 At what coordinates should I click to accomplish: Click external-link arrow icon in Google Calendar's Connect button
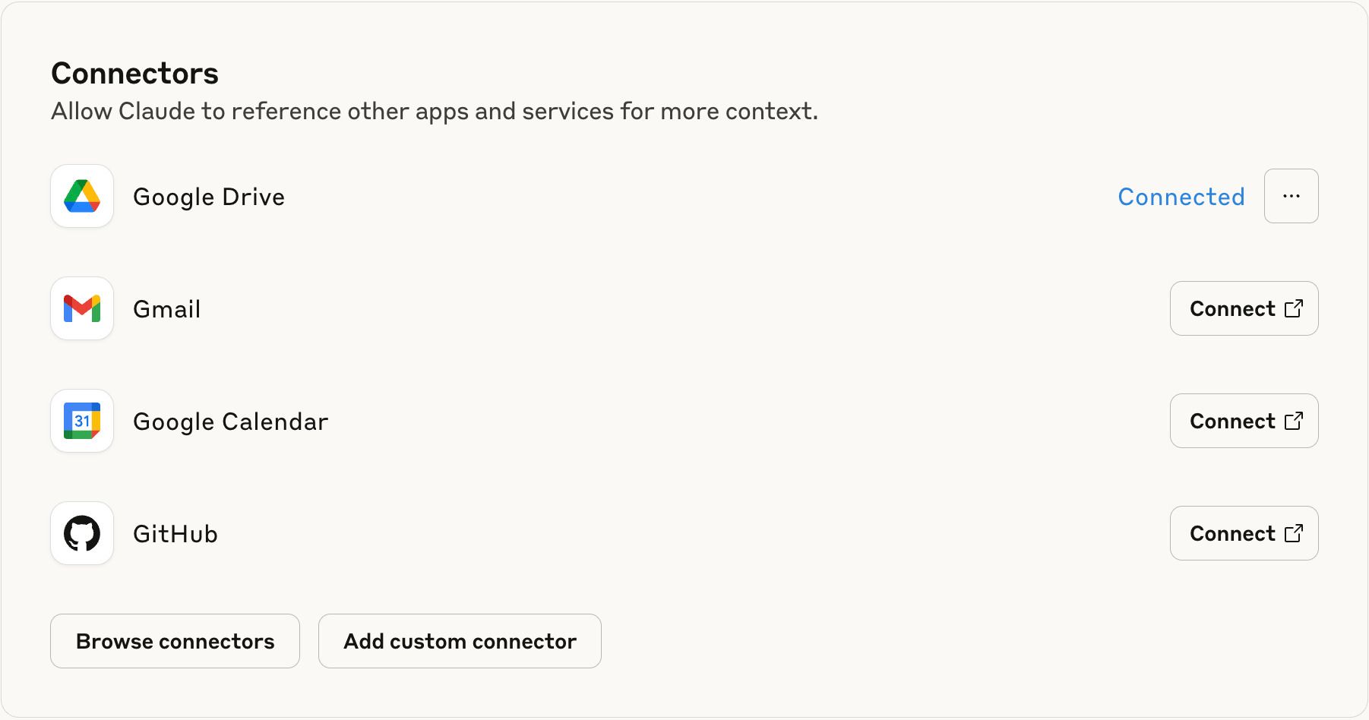[1293, 421]
